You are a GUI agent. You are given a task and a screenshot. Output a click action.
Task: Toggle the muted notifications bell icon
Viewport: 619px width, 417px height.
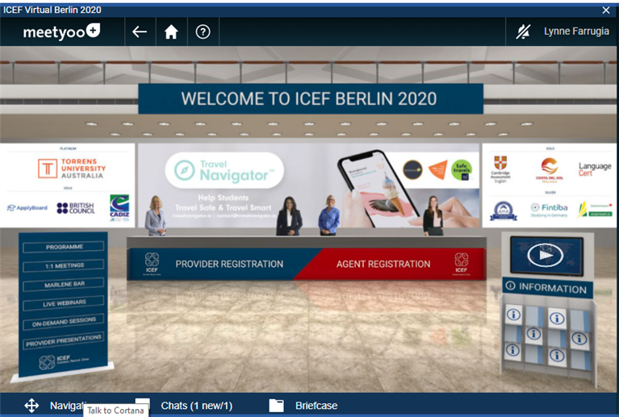[x=523, y=31]
